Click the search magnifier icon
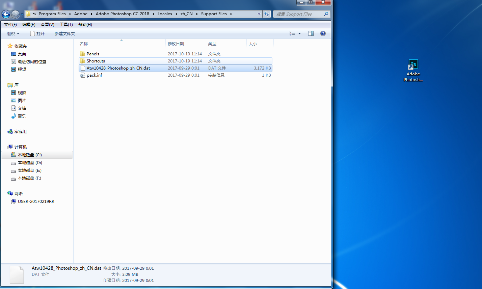 point(326,14)
